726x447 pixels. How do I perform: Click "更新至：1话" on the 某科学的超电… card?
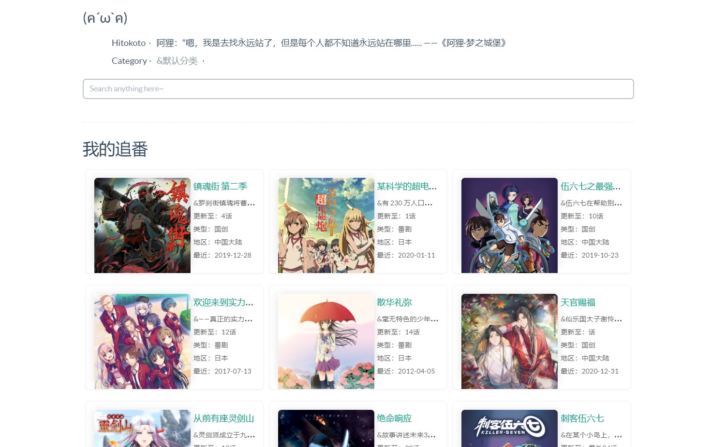(x=397, y=216)
